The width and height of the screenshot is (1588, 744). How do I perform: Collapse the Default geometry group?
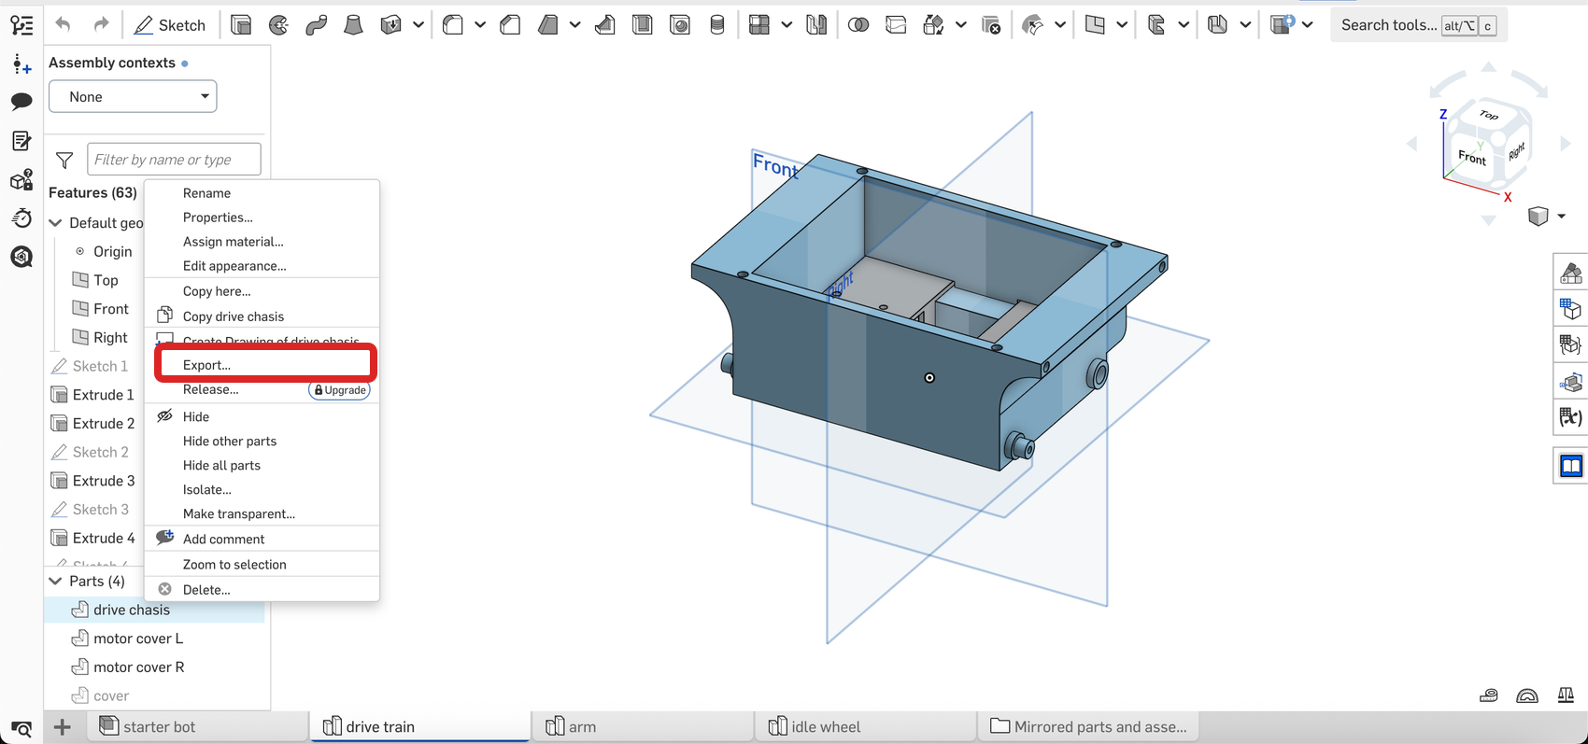point(56,223)
